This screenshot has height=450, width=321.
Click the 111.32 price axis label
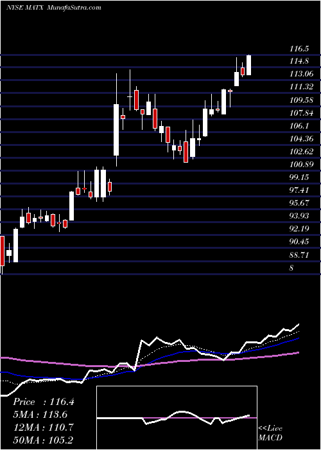(x=302, y=87)
